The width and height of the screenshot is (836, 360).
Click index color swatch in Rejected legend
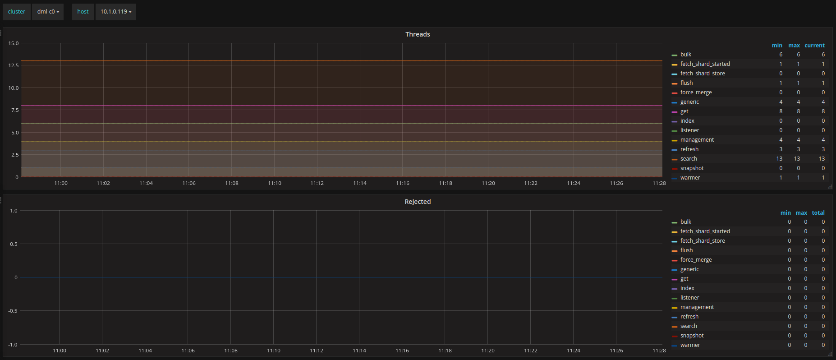[x=675, y=289]
